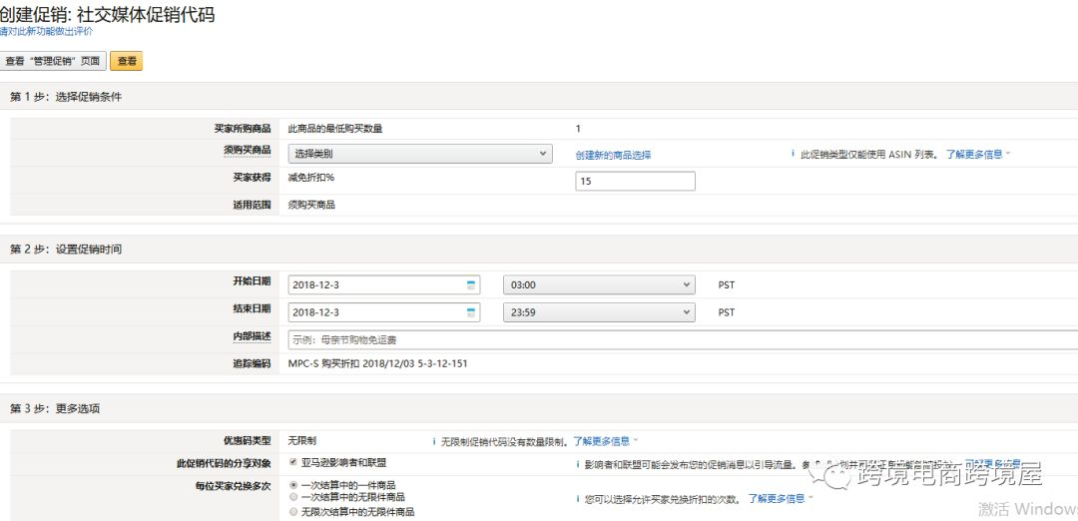Expand 了解更多信息 next to ASIN list
Screen dimensions: 1078x521
pyautogui.click(x=977, y=155)
